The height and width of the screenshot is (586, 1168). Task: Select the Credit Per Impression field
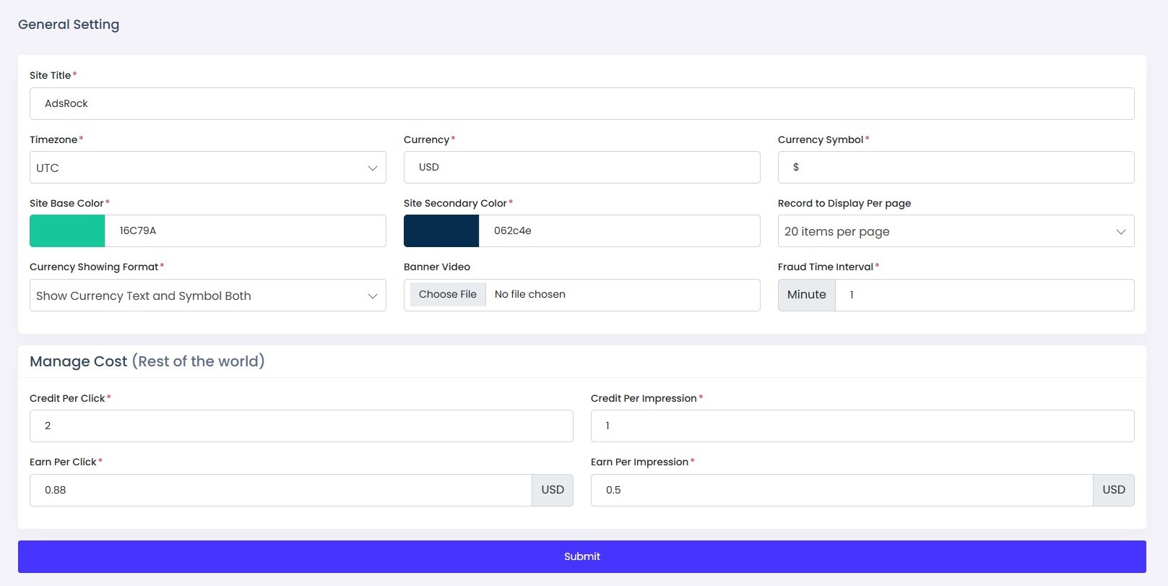(862, 426)
